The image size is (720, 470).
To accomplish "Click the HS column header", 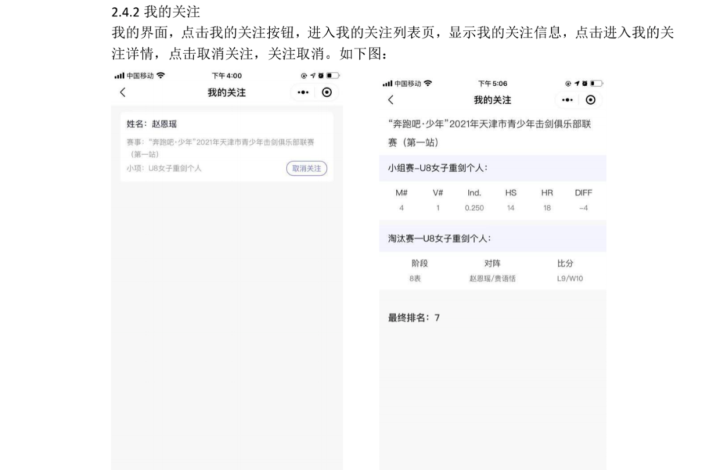I will tap(511, 193).
